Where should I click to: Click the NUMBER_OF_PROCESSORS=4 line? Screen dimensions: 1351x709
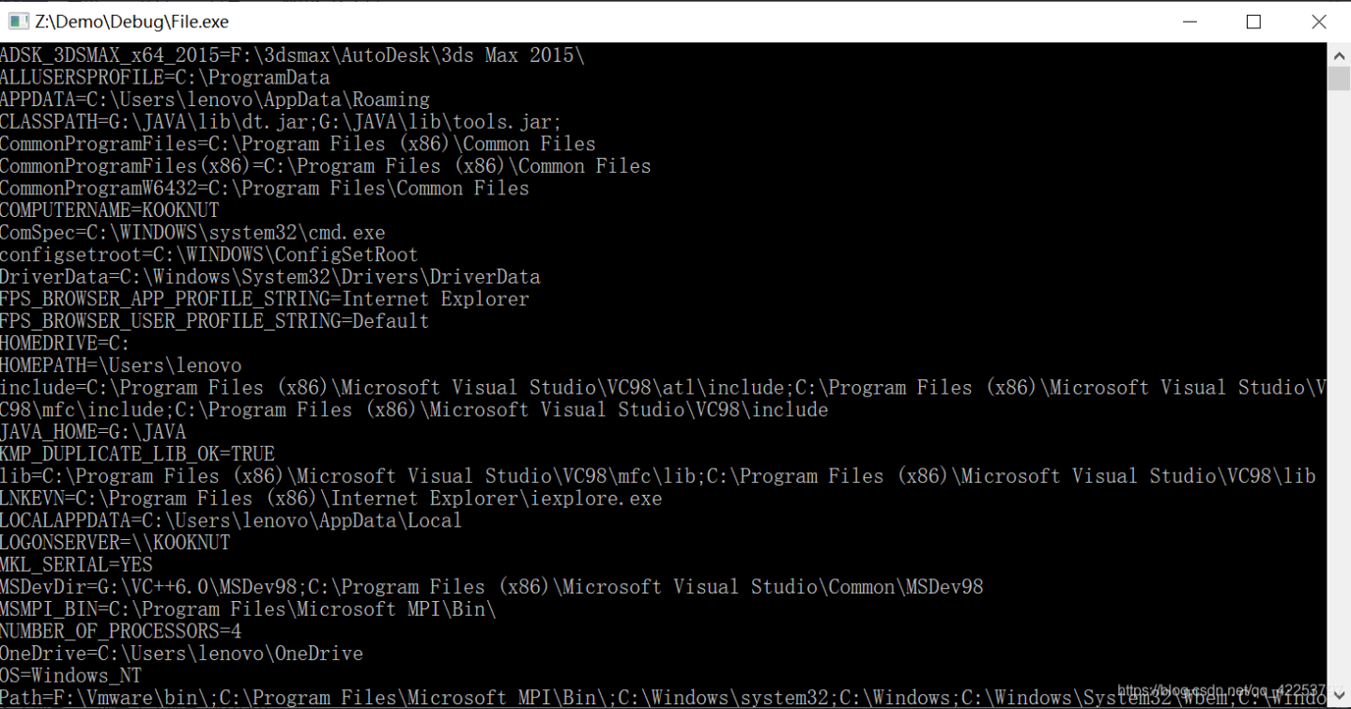tap(120, 631)
